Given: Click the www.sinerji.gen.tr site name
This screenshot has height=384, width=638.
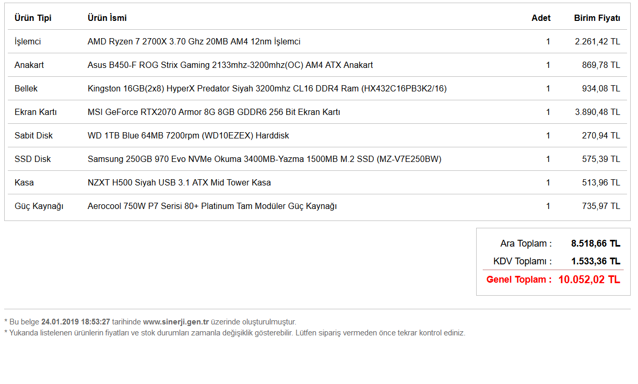Looking at the screenshot, I should pos(176,322).
